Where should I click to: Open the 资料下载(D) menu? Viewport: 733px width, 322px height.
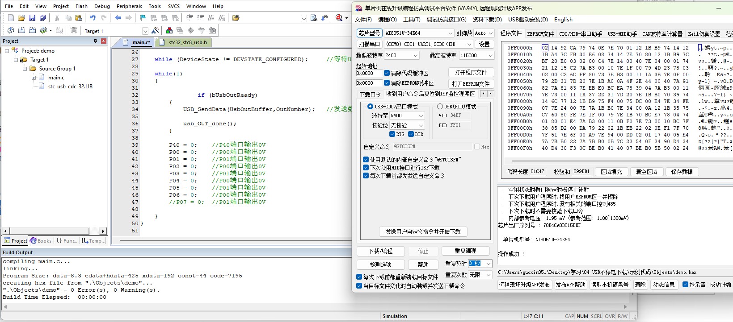pos(487,20)
